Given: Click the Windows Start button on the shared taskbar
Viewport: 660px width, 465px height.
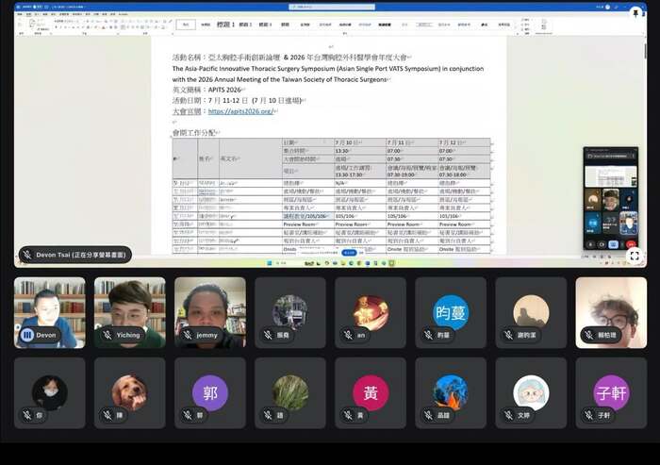Looking at the screenshot, I should [270, 263].
